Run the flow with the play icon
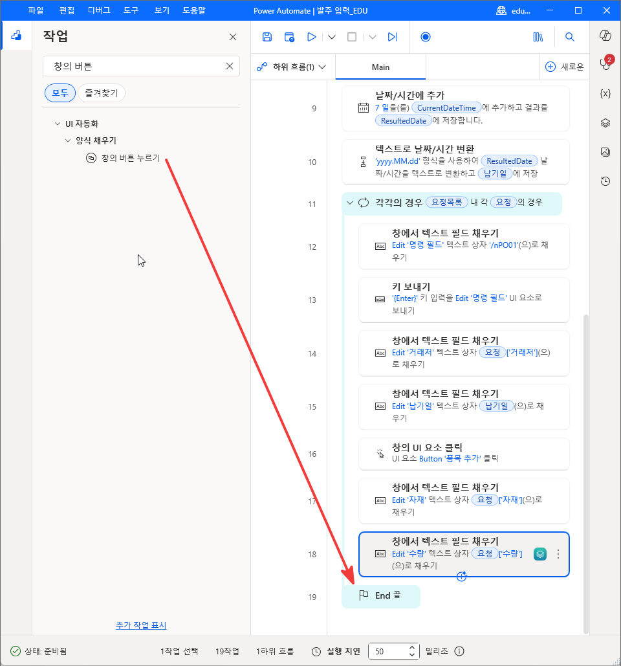Viewport: 621px width, 666px height. tap(311, 37)
